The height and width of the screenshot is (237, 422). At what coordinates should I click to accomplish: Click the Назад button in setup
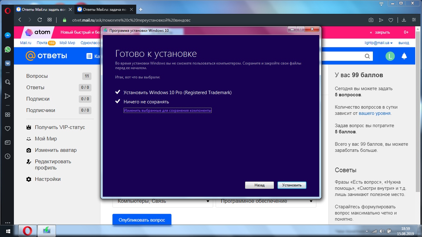[259, 185]
